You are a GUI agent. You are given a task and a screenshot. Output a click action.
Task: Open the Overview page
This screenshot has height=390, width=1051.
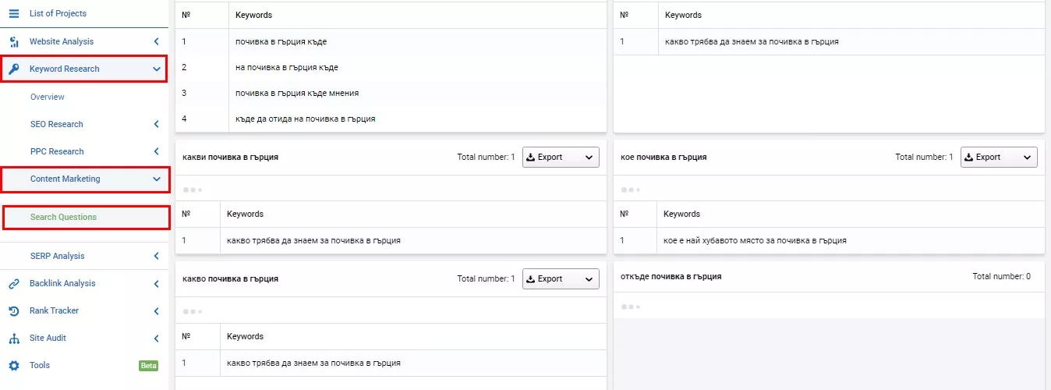click(x=48, y=97)
